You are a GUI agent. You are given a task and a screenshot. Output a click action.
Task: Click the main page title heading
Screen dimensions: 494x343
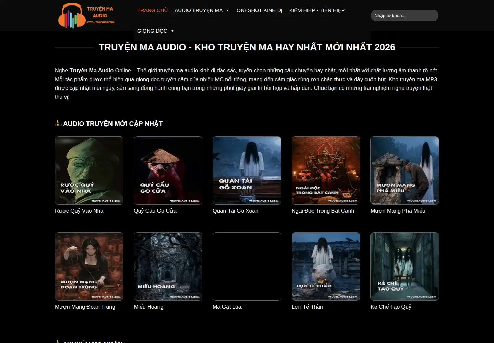[x=247, y=47]
